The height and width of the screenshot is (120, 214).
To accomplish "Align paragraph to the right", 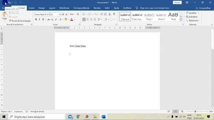I will [91, 19].
